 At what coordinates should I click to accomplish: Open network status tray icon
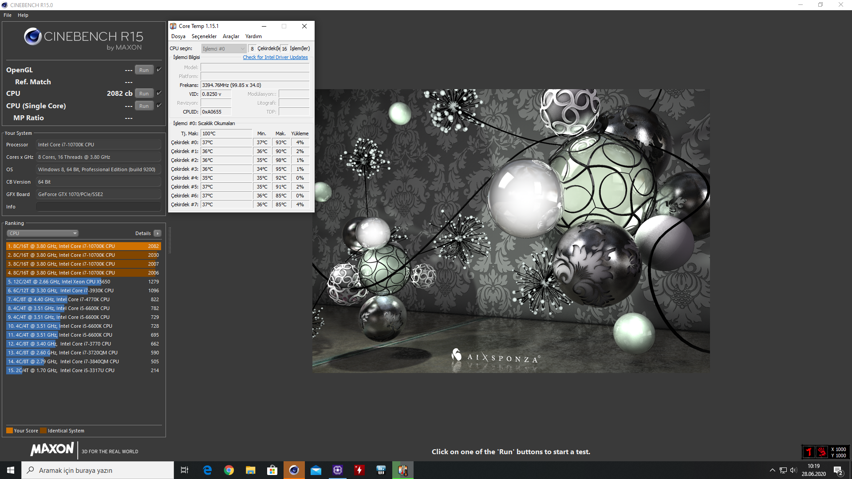tap(783, 470)
